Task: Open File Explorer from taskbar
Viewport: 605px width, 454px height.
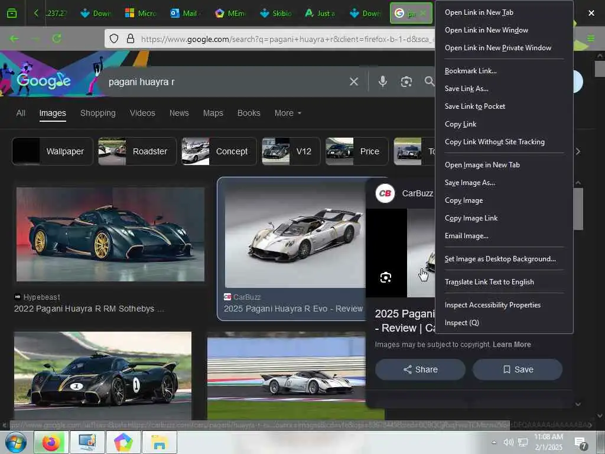Action: point(160,442)
